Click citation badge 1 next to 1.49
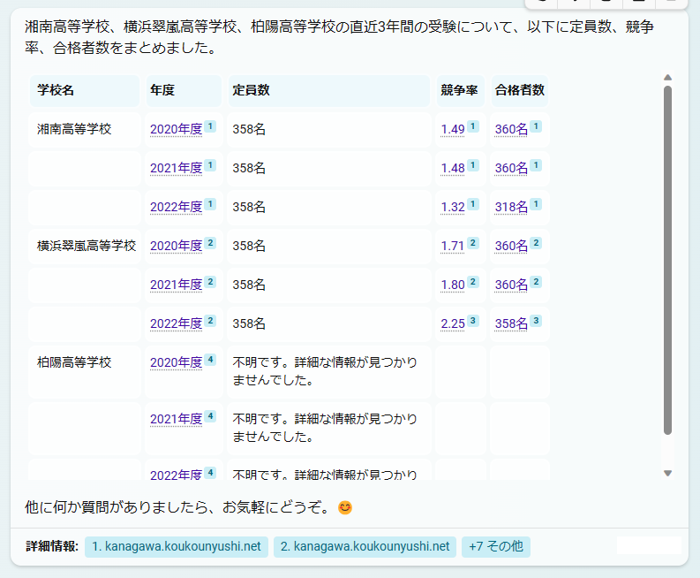700x578 pixels. pos(473,126)
